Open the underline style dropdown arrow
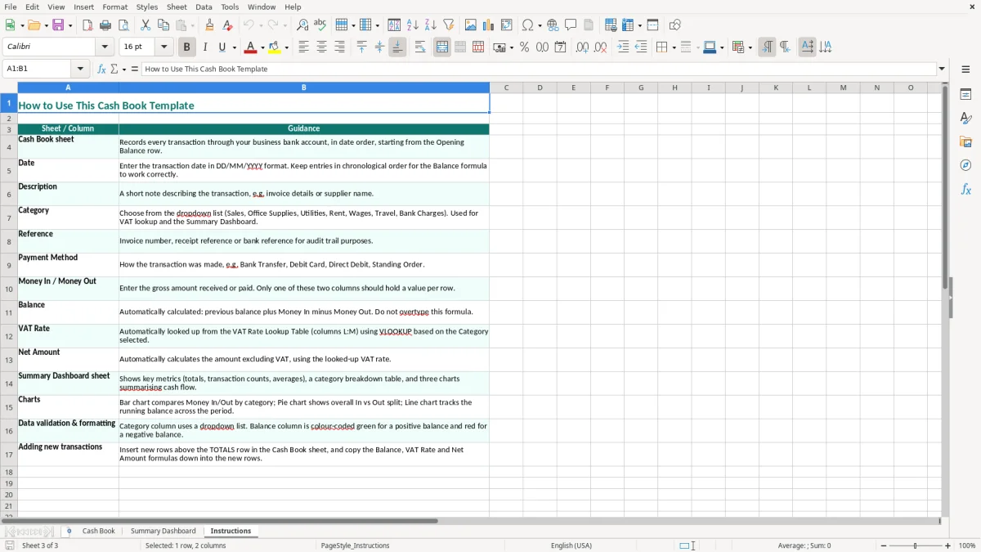Viewport: 981px width, 552px height. pyautogui.click(x=234, y=48)
